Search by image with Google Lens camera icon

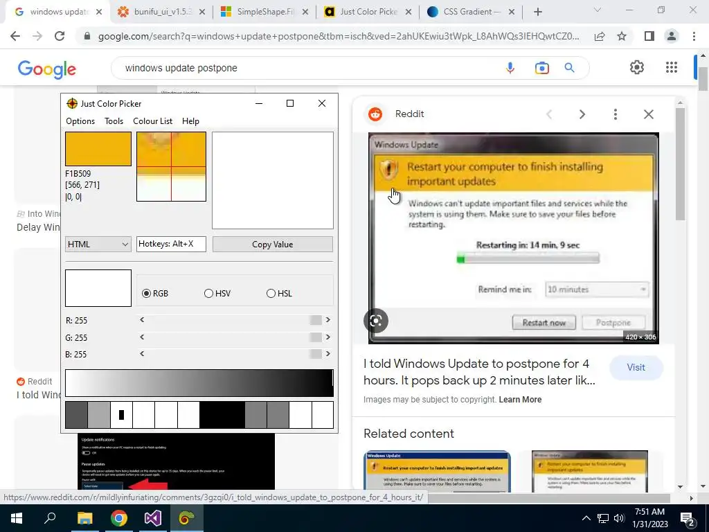541,68
